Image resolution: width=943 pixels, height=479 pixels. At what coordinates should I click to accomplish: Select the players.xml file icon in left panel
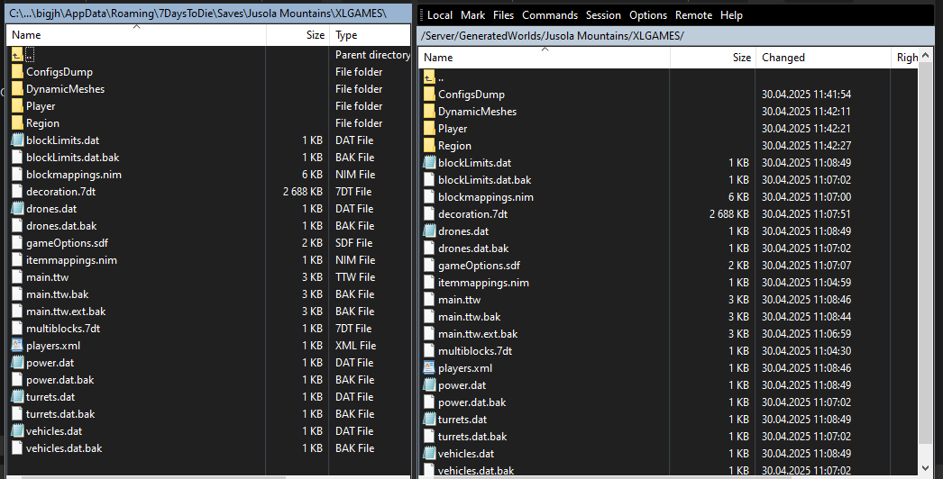point(17,346)
